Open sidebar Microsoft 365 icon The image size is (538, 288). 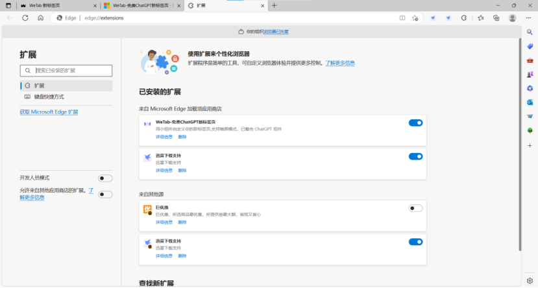click(530, 88)
